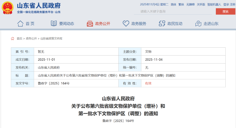Open the 智能机器人 assistant
The width and height of the screenshot is (236, 128).
(x=214, y=4)
